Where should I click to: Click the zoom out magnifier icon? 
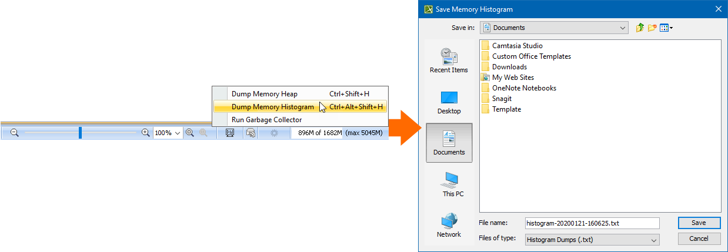pos(15,133)
